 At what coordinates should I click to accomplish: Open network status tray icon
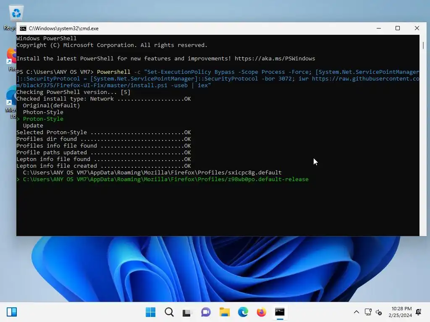pyautogui.click(x=368, y=312)
